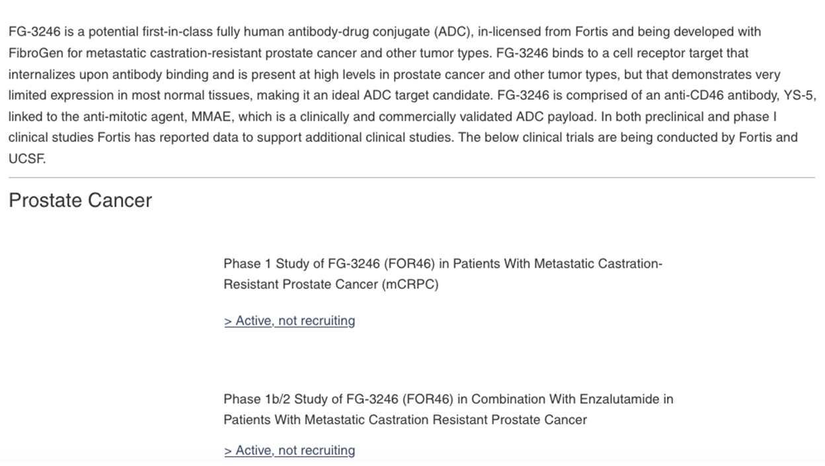This screenshot has height=466, width=825.
Task: Click the horizontal divider above Prostate Cancer
Action: coord(412,178)
